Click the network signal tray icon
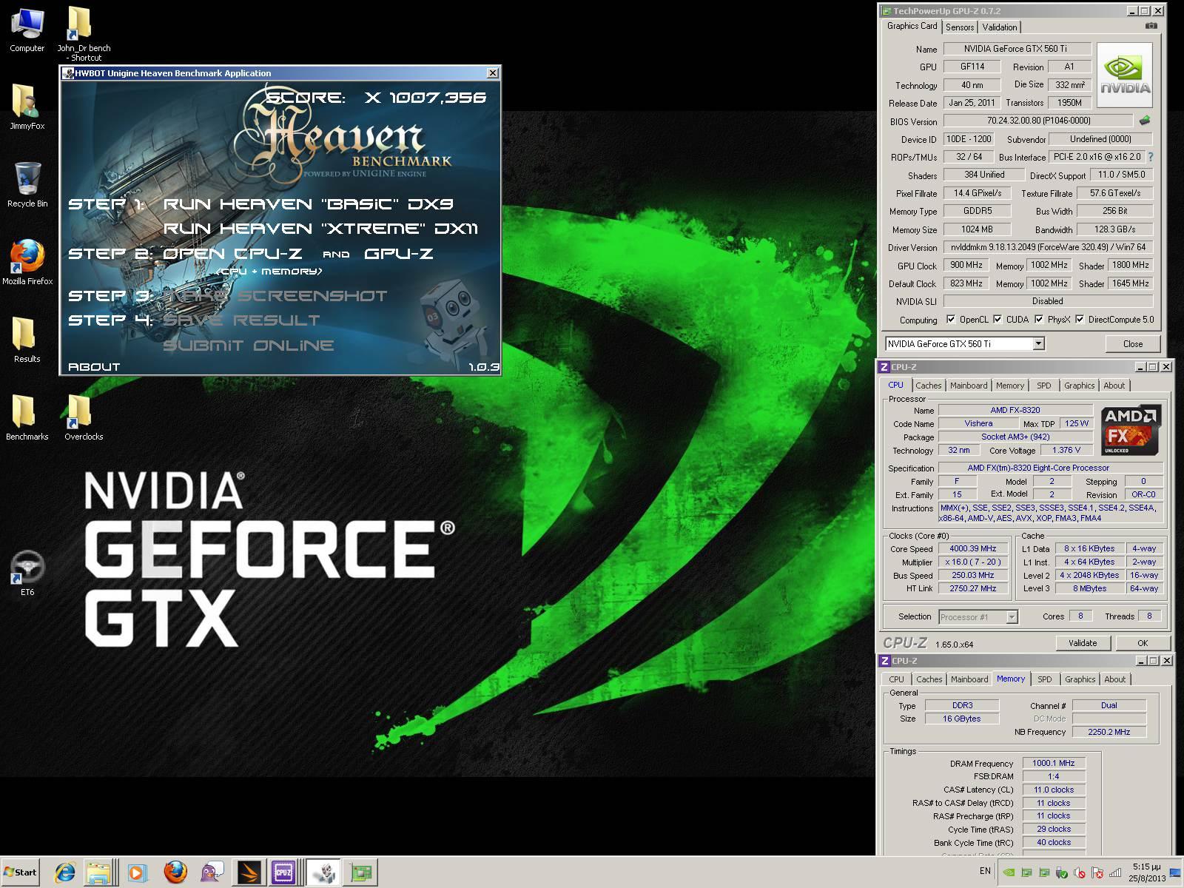Screen dimensions: 1184x888 1115,872
